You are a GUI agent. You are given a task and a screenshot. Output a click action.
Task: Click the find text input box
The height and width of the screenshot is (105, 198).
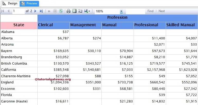point(135,11)
